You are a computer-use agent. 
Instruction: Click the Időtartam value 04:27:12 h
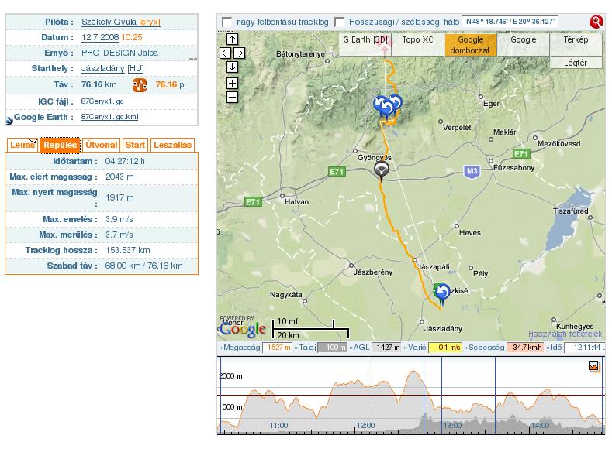125,161
